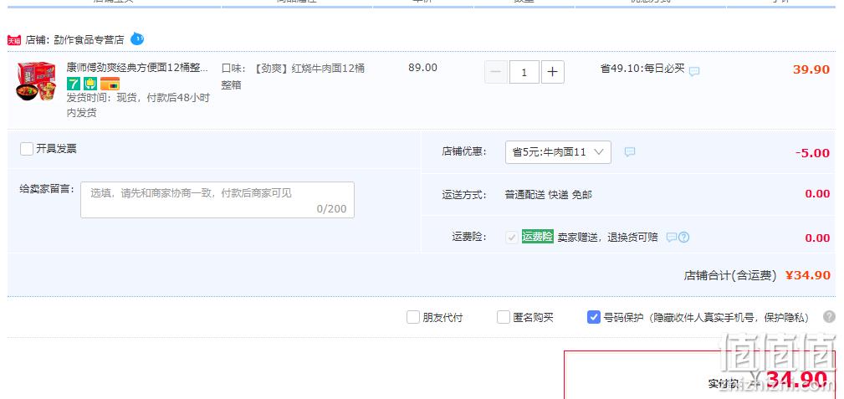
Task: Click the quantity input field
Action: [524, 72]
